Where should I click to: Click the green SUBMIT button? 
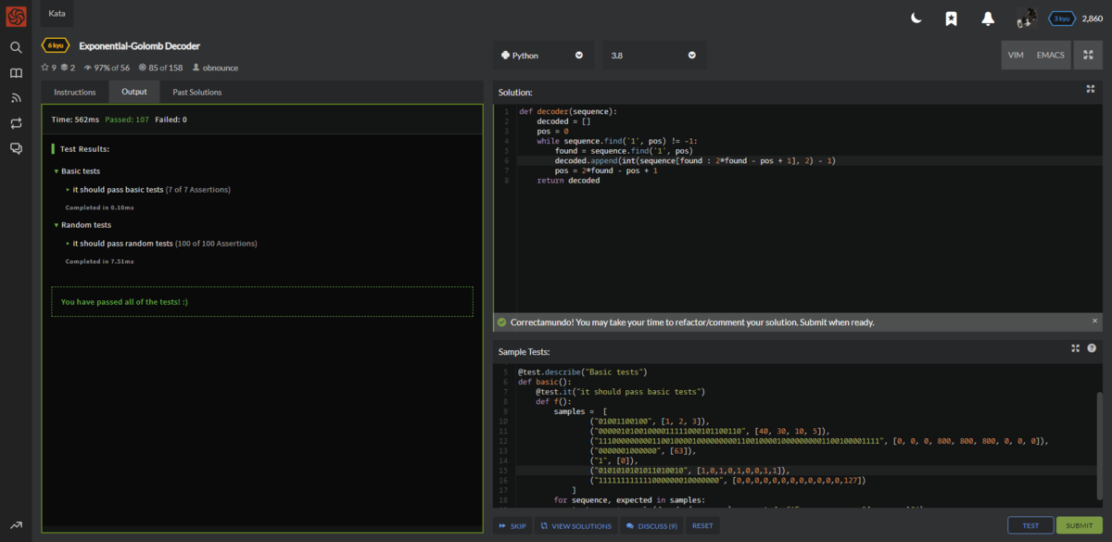coord(1079,525)
